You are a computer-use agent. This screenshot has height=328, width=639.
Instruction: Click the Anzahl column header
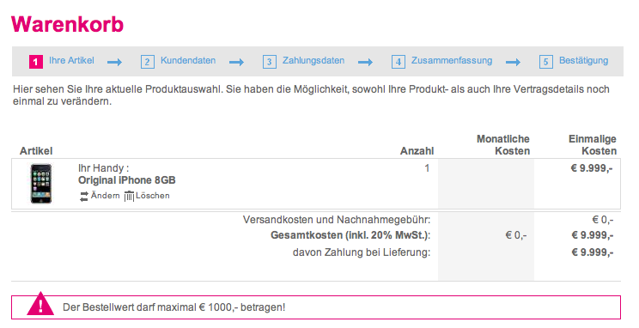(417, 151)
